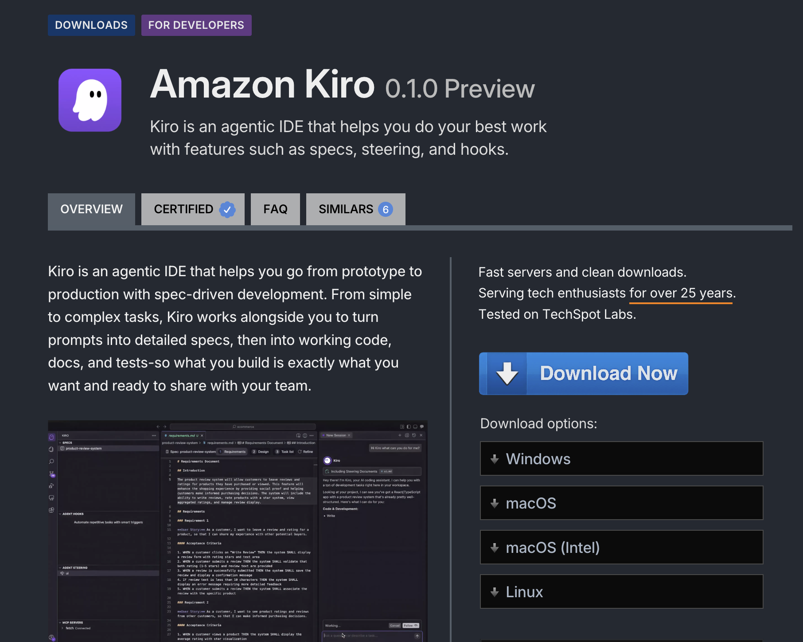
Task: Click the Download Now button
Action: 584,374
